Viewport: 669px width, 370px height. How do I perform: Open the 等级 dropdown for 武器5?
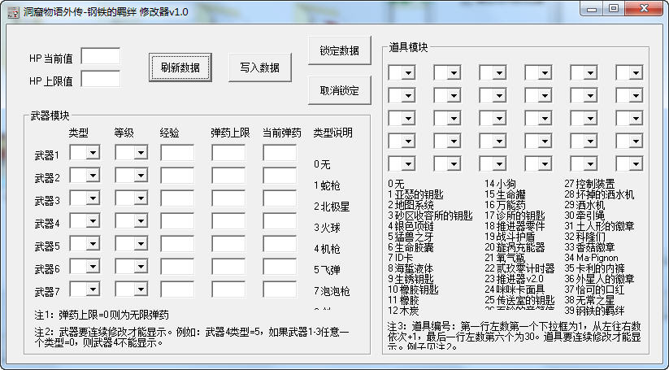pyautogui.click(x=131, y=244)
